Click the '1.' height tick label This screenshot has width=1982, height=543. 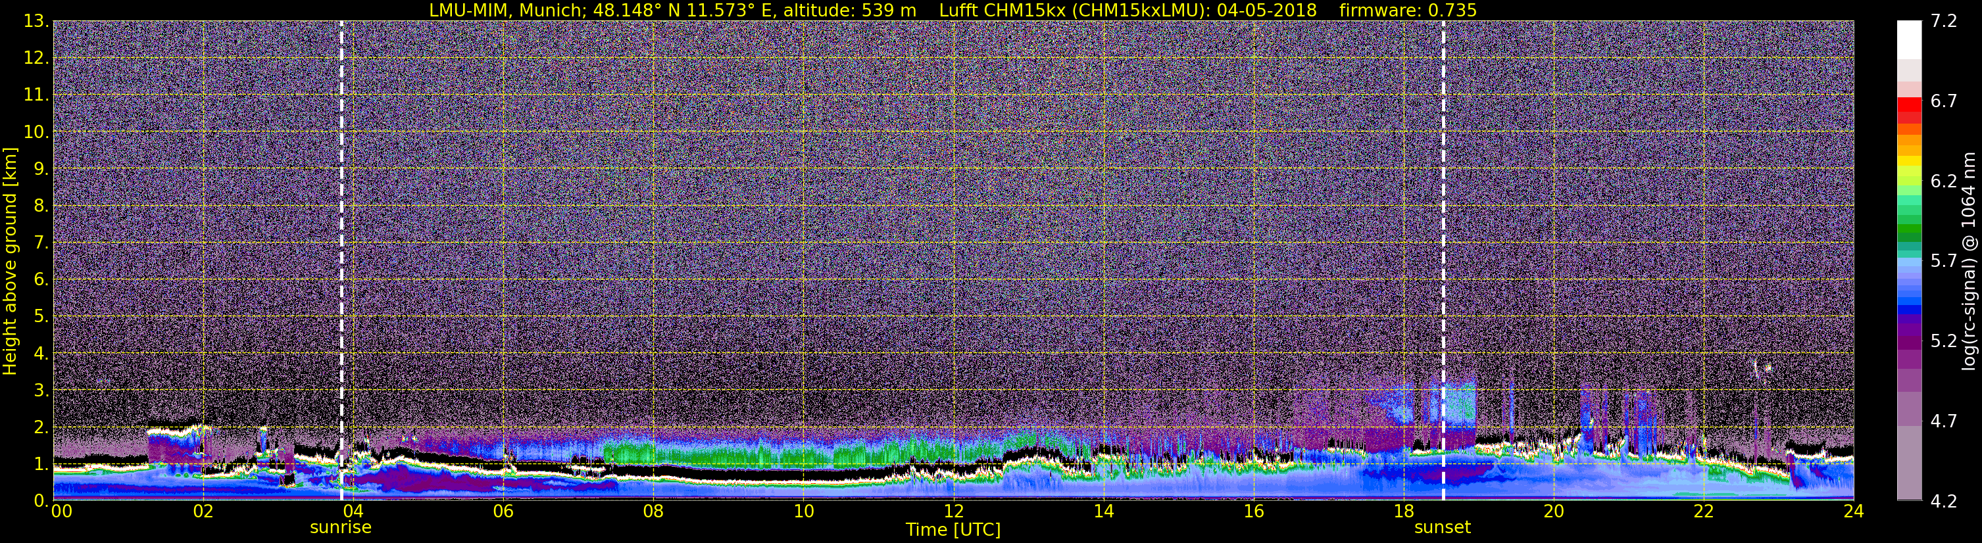pos(41,463)
